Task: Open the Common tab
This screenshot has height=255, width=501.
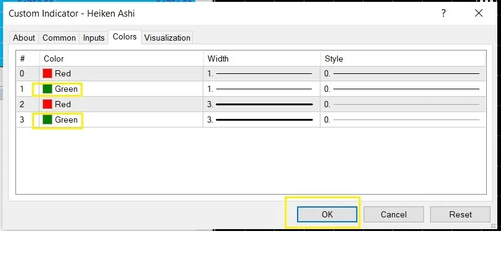Action: (x=59, y=38)
